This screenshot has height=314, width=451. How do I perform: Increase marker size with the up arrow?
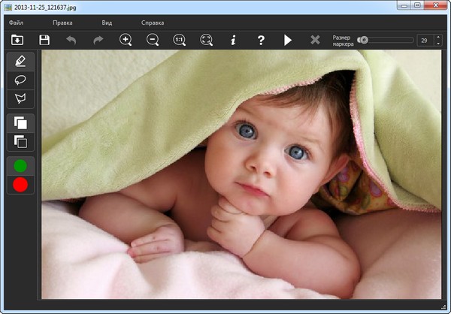pyautogui.click(x=438, y=37)
